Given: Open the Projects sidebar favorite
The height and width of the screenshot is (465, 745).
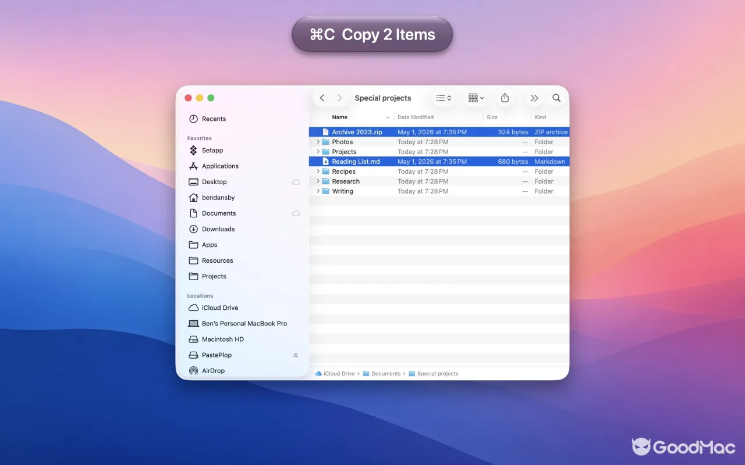Looking at the screenshot, I should coord(208,276).
